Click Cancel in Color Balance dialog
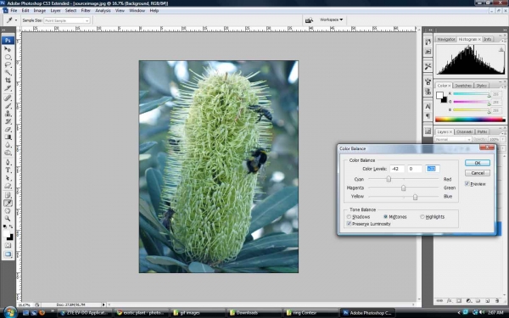Image resolution: width=509 pixels, height=318 pixels. coord(477,173)
